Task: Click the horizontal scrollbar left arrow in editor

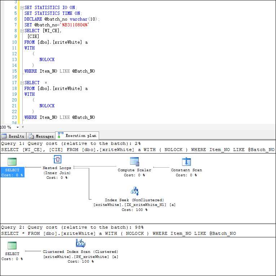Action: tap(23, 127)
